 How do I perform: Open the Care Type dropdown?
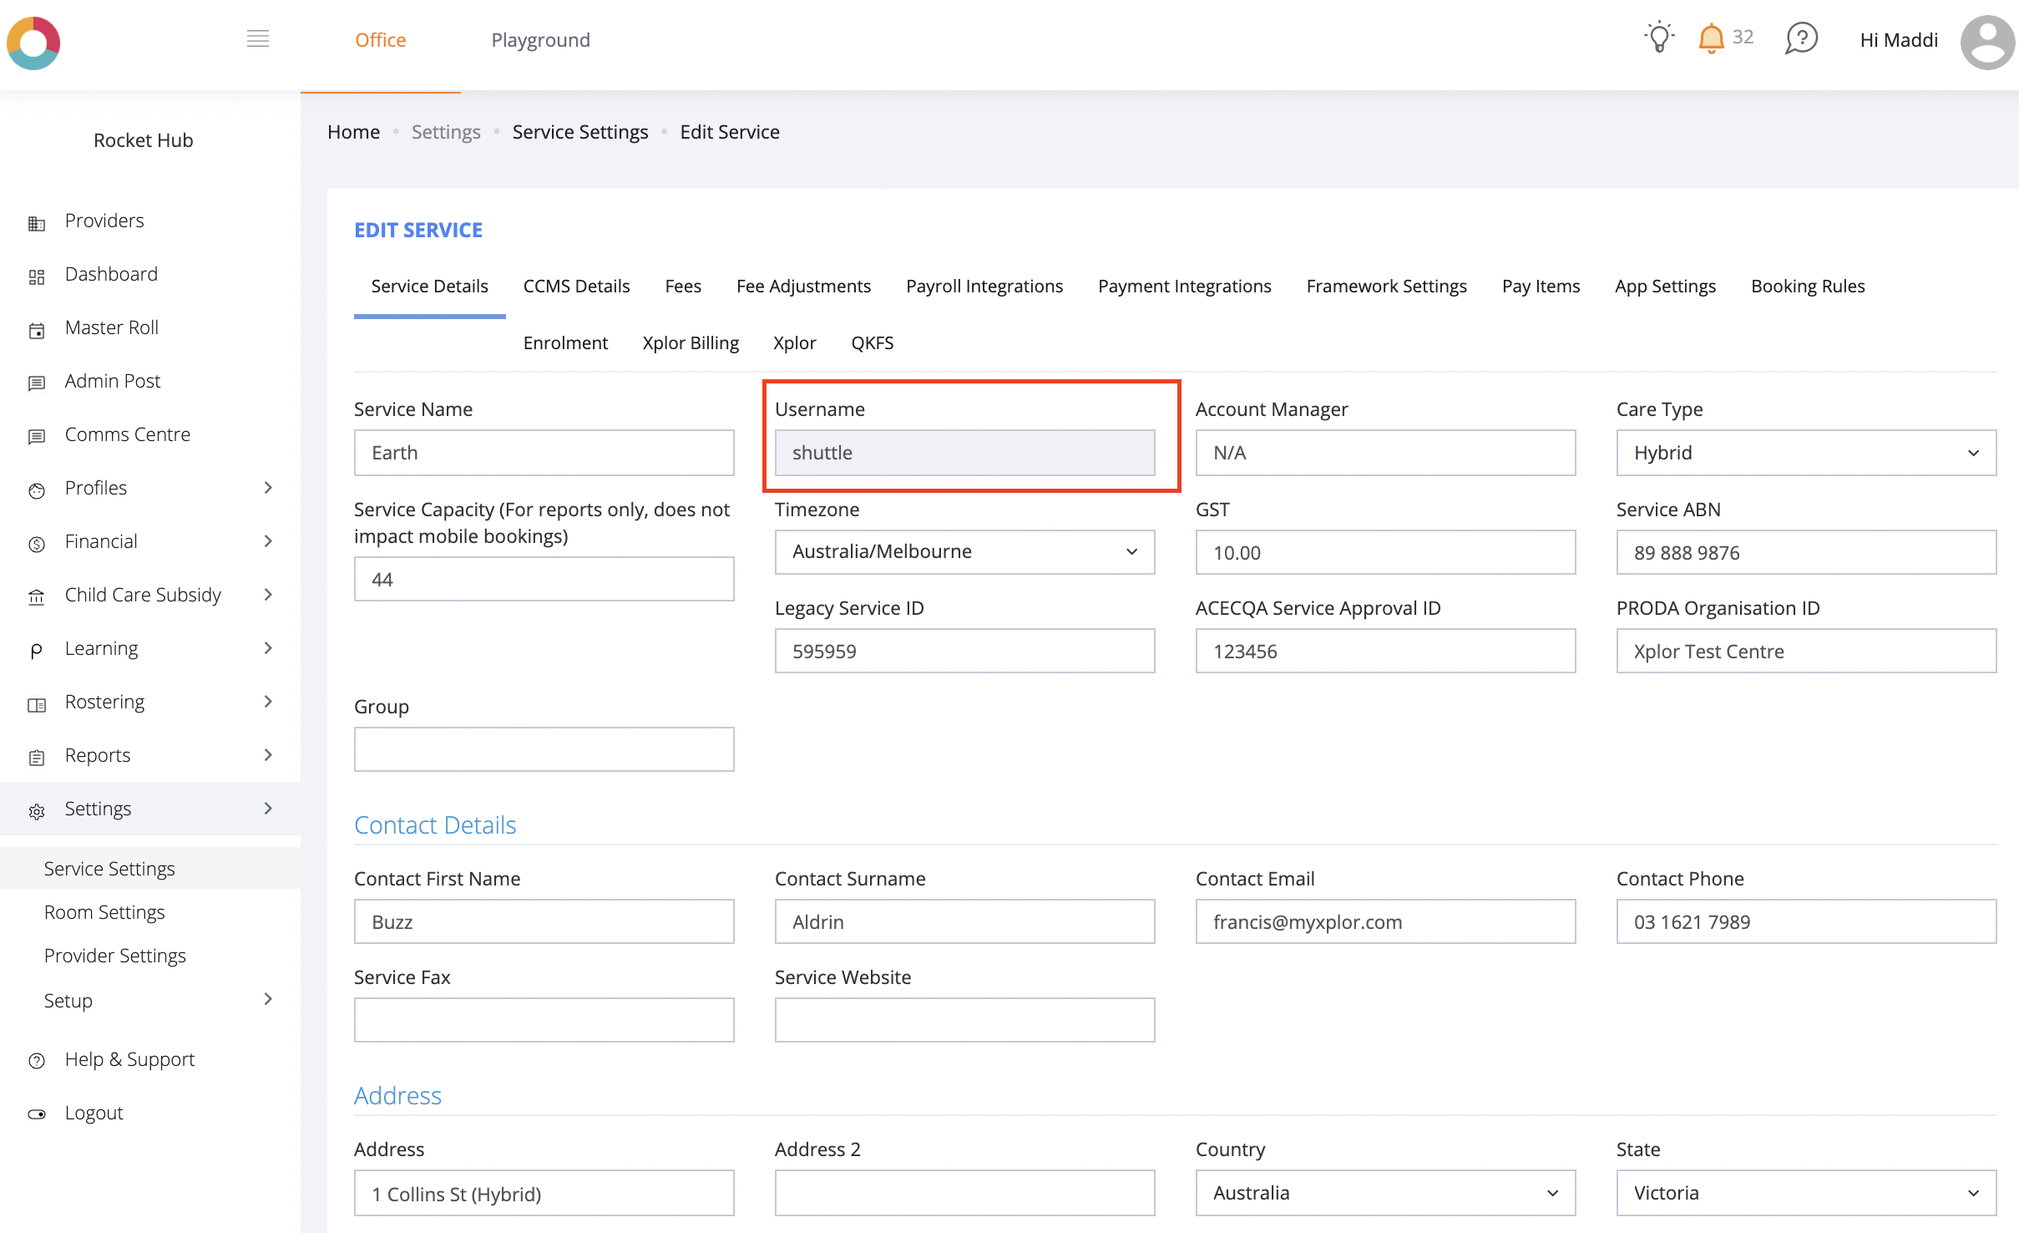[1805, 453]
